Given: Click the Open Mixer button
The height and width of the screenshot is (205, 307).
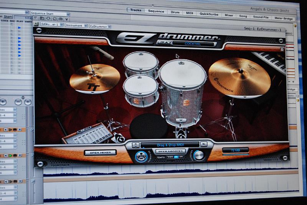Looking at the screenshot, I should (x=100, y=153).
